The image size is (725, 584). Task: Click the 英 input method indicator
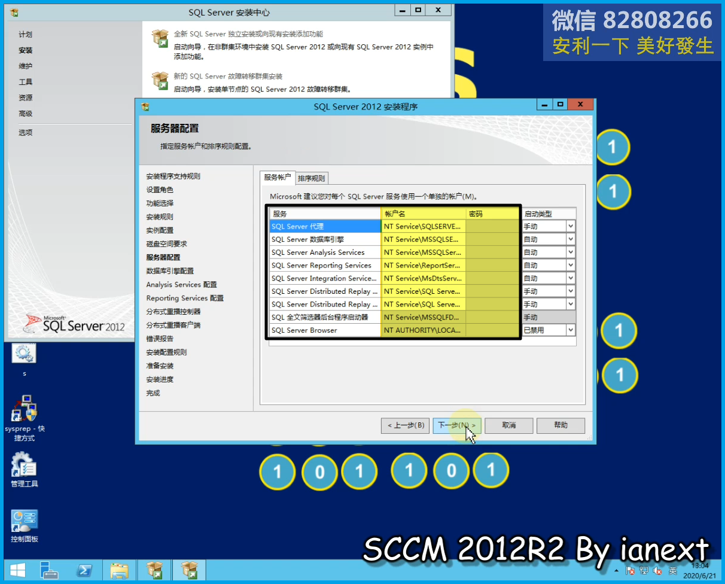click(x=673, y=570)
